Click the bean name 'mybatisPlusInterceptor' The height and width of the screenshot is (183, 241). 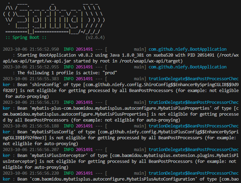click(59, 156)
